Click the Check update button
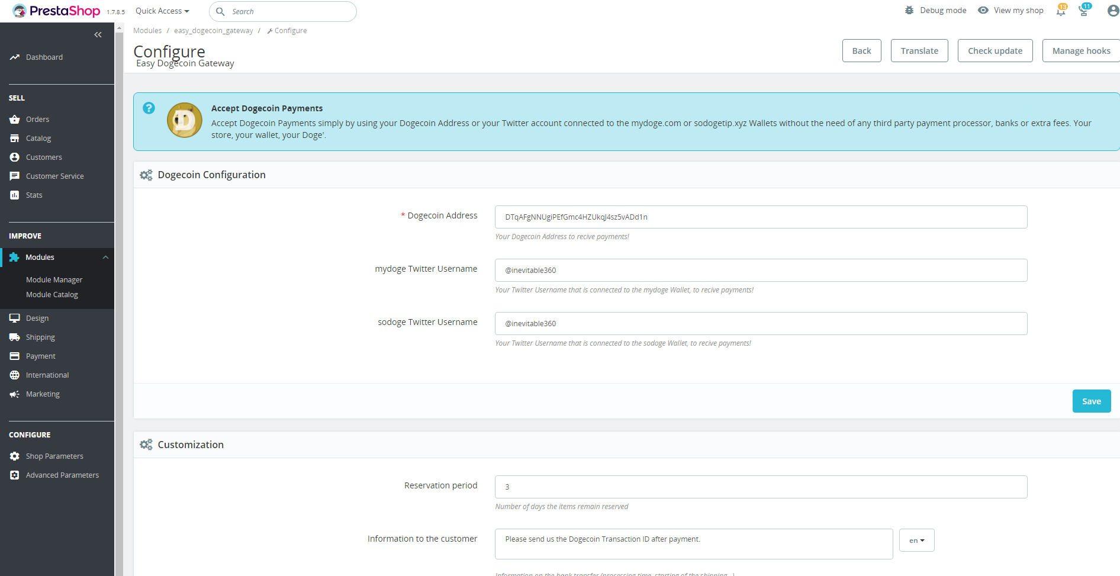 point(995,51)
